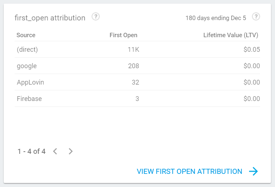This screenshot has height=187, width=275.
Task: Select the AppLovin source row
Action: coord(30,82)
